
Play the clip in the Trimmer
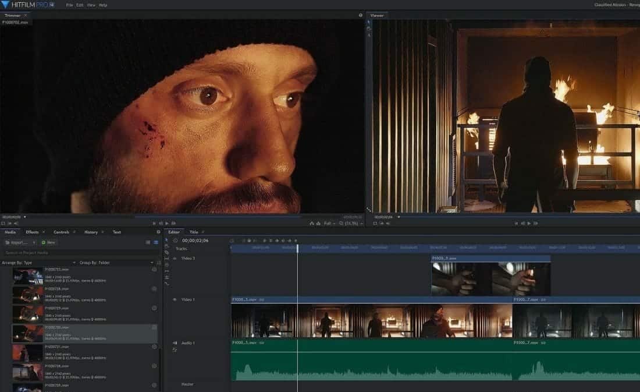[167, 223]
